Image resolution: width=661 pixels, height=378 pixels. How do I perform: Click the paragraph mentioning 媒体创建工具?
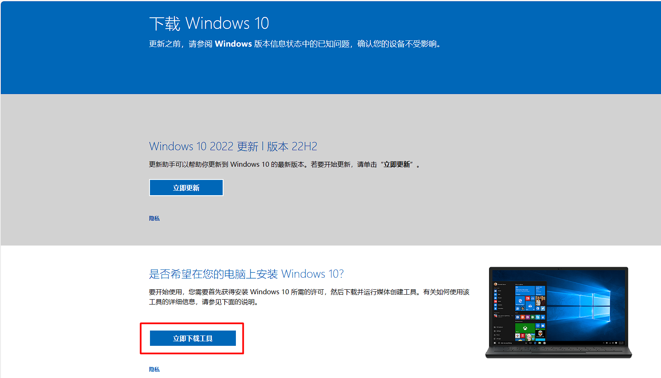[x=309, y=297]
